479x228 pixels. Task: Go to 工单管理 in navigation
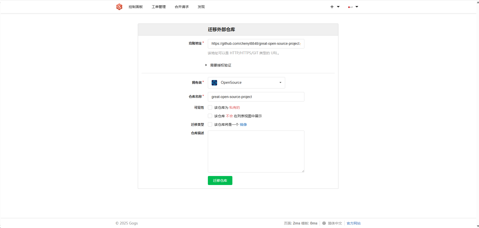point(159,7)
